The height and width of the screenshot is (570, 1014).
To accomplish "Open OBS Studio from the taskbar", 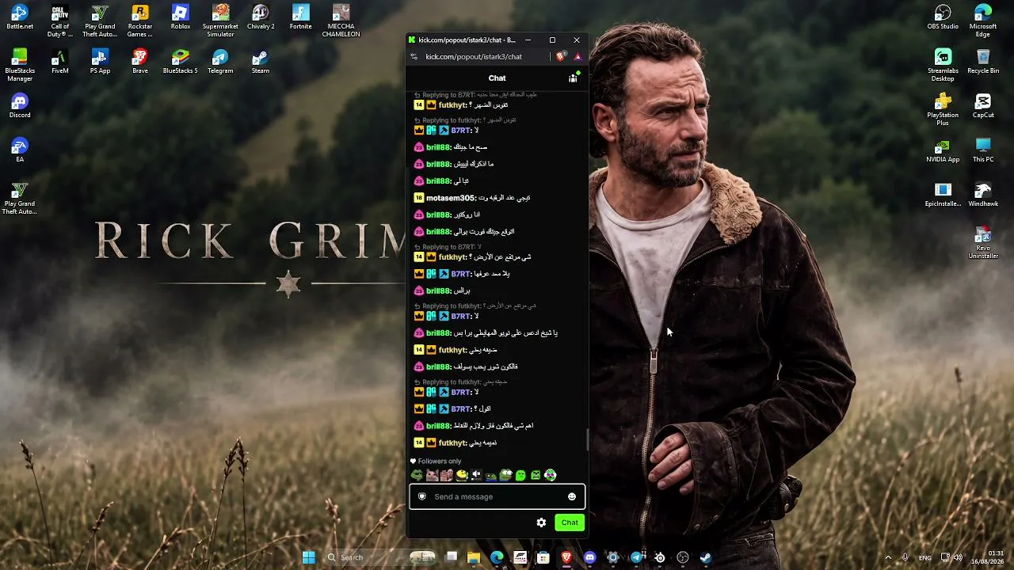I will pos(683,557).
